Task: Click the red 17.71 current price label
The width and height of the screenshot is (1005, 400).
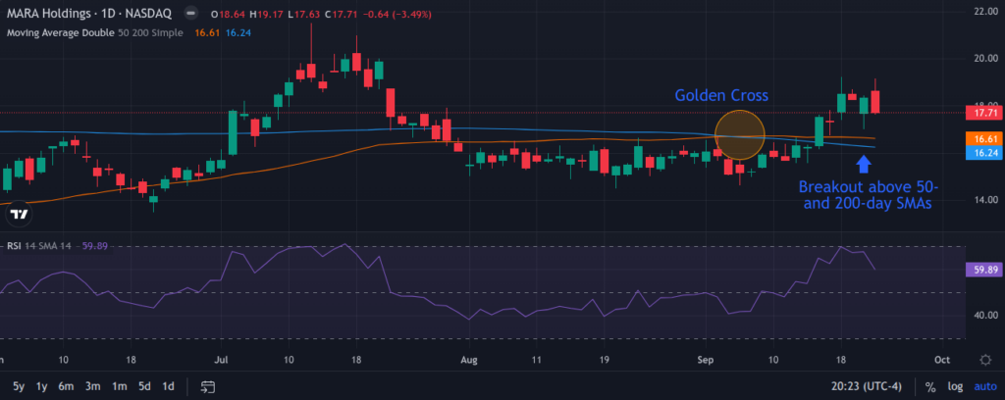Action: (x=981, y=114)
